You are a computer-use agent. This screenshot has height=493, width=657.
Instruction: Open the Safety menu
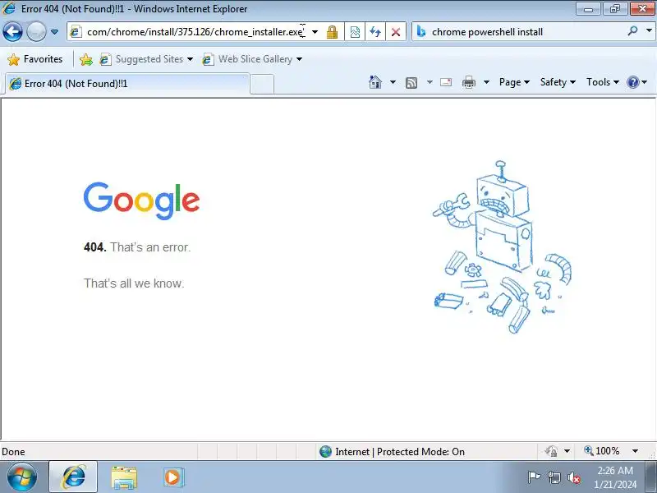558,82
